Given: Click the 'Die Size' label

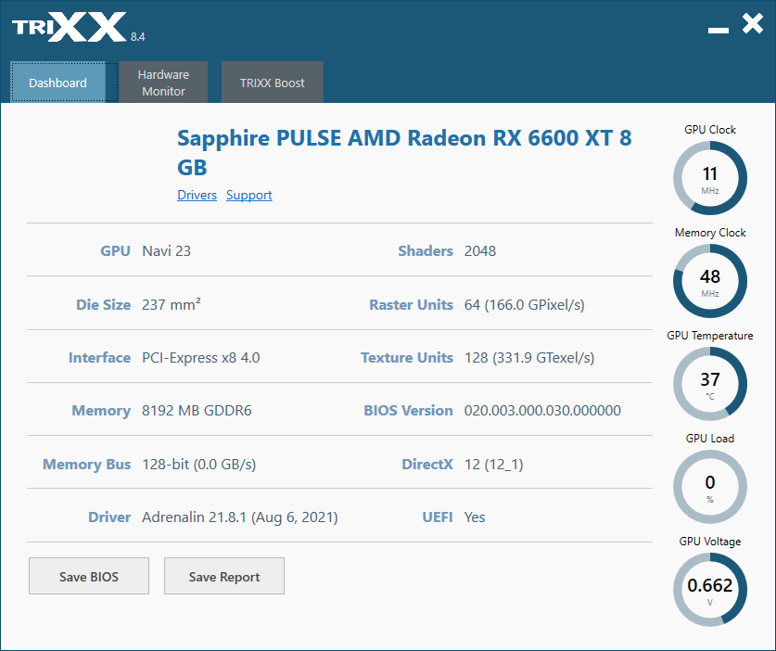Looking at the screenshot, I should [x=104, y=304].
